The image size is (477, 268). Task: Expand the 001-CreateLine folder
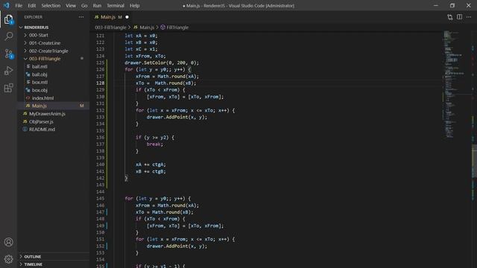coord(45,43)
